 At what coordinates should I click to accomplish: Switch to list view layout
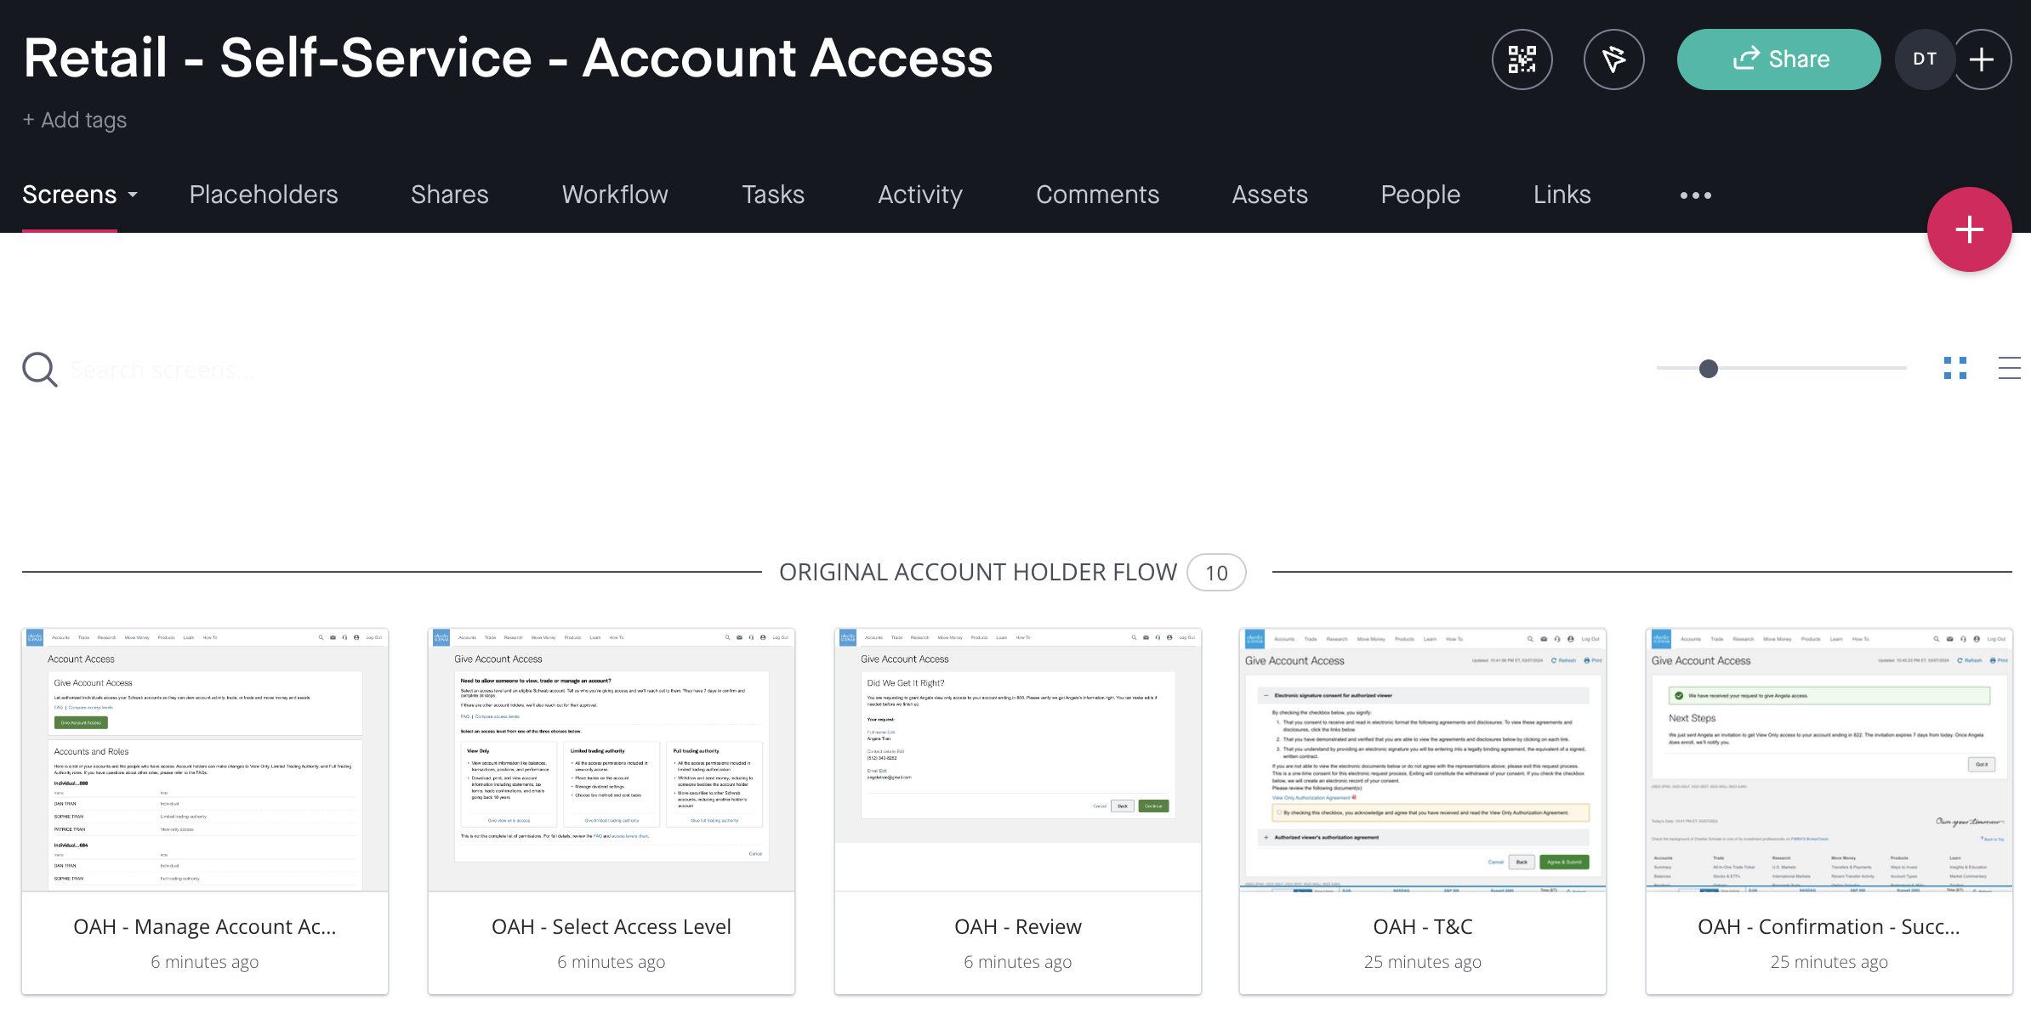tap(2009, 368)
